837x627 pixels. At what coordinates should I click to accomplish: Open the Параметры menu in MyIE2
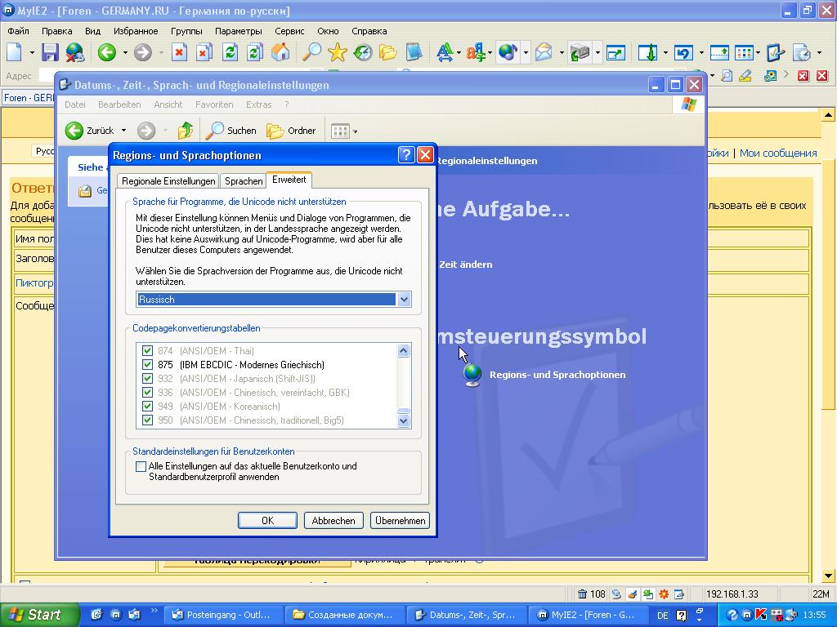point(238,31)
